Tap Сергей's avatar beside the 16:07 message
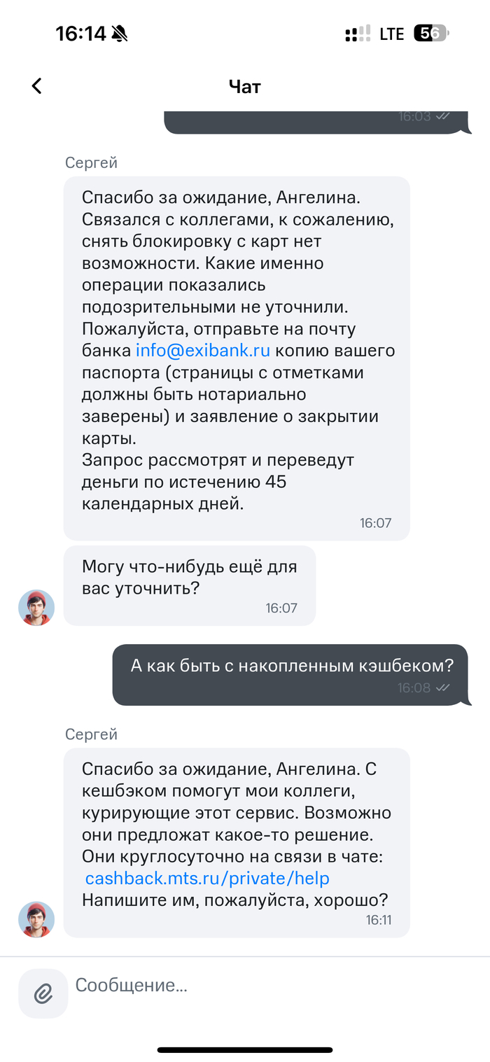This screenshot has height=1062, width=490. pyautogui.click(x=36, y=607)
